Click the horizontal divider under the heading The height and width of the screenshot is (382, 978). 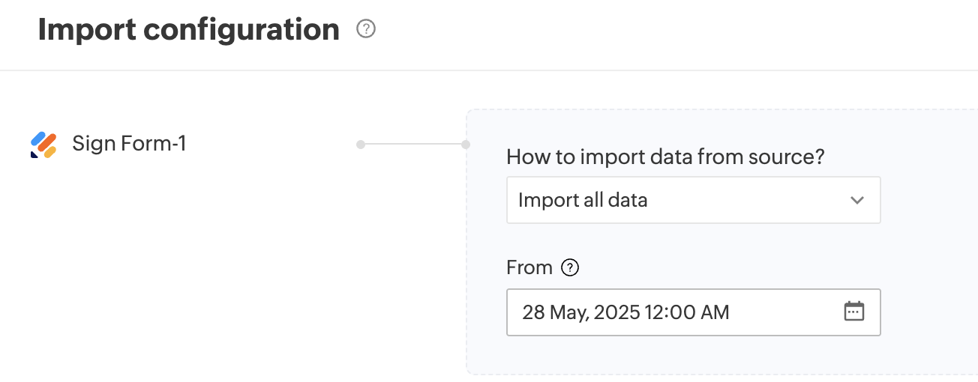pos(489,71)
